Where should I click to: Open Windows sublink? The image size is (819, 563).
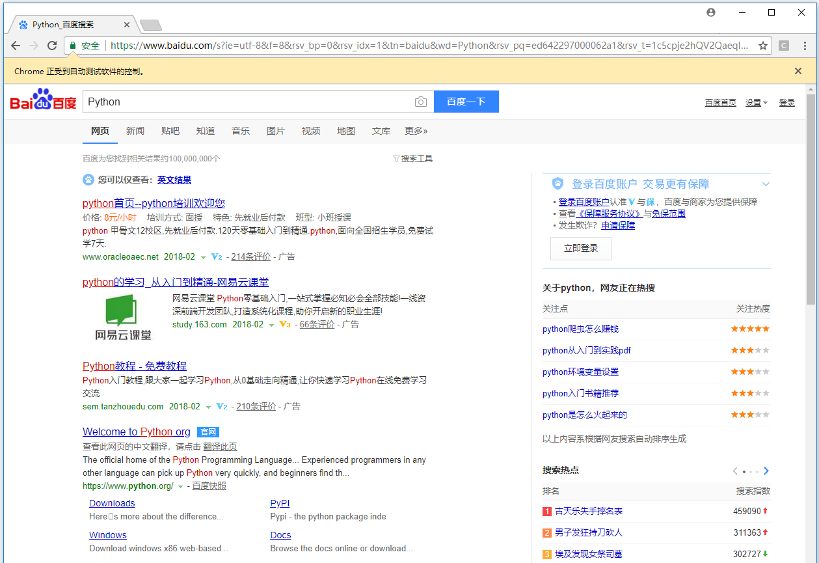(108, 535)
